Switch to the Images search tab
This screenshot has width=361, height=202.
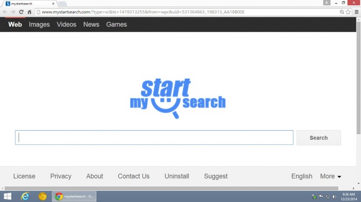pyautogui.click(x=39, y=24)
